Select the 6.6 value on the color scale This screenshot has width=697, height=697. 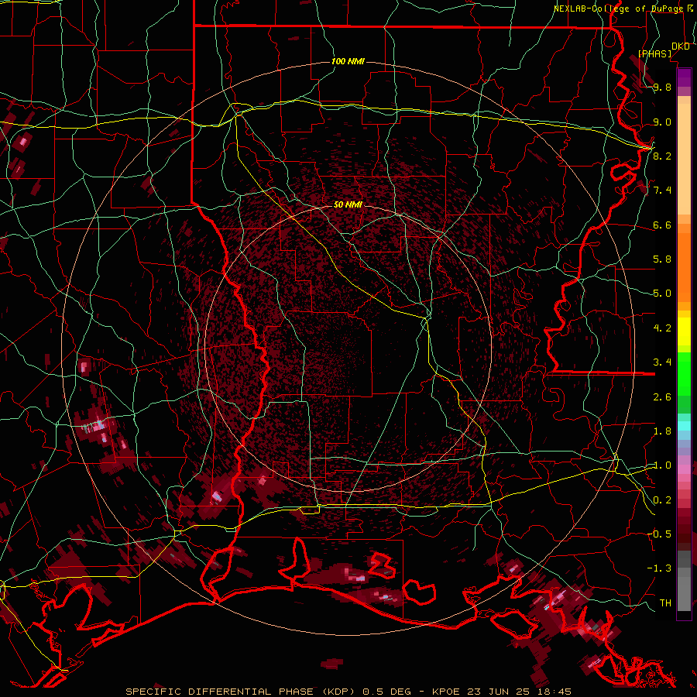point(662,225)
